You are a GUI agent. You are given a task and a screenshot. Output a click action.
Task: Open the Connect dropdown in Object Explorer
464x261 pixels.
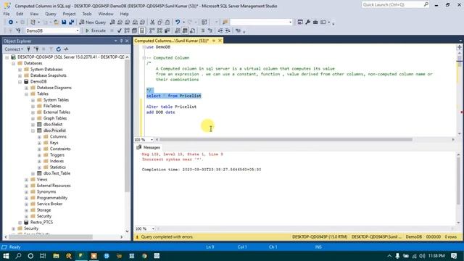tap(14, 49)
